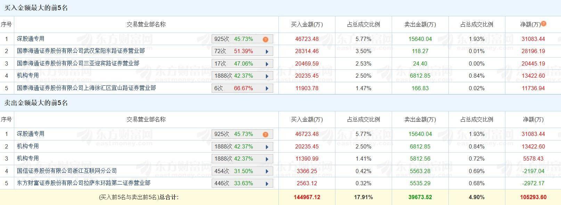The width and height of the screenshot is (561, 205).
Task: Click the 卖出金额(万) column header
Action: 421,24
